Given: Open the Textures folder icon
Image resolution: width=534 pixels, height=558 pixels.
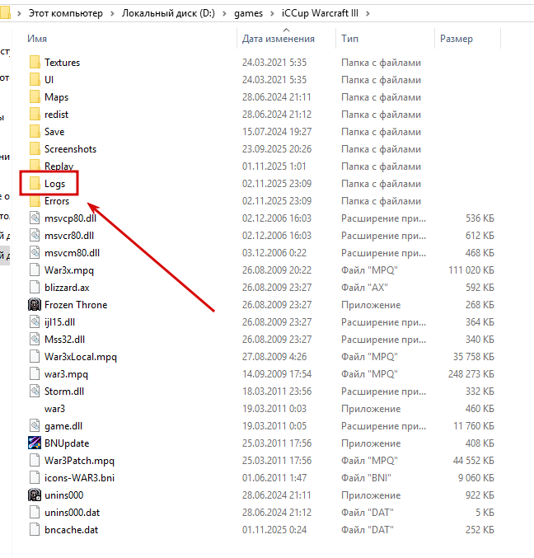Looking at the screenshot, I should 35,63.
